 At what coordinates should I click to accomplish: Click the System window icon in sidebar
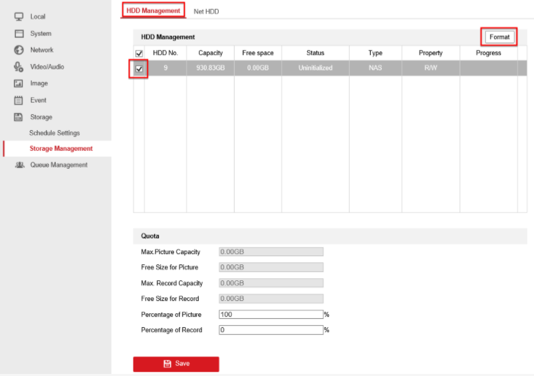tap(19, 34)
